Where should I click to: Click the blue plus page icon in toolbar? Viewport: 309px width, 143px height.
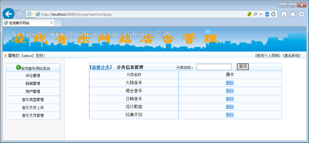click(x=29, y=14)
